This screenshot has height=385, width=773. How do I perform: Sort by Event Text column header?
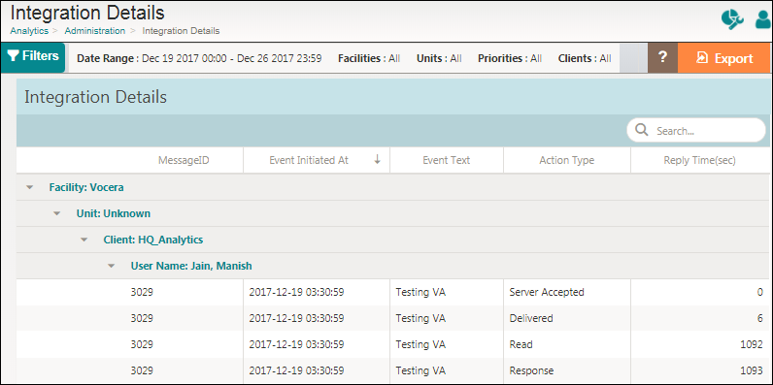point(446,160)
